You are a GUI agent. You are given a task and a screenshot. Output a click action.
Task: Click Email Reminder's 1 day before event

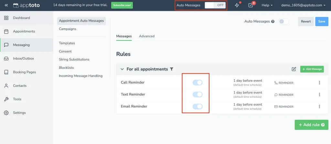pos(248,104)
